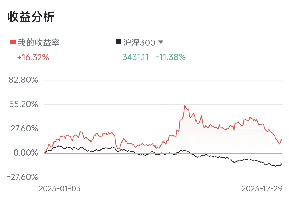Click the 2023-01-03 start date label
The image size is (289, 205).
(x=60, y=188)
